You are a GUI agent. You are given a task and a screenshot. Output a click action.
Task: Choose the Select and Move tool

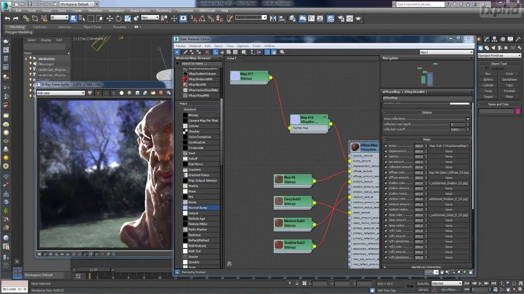[x=110, y=19]
